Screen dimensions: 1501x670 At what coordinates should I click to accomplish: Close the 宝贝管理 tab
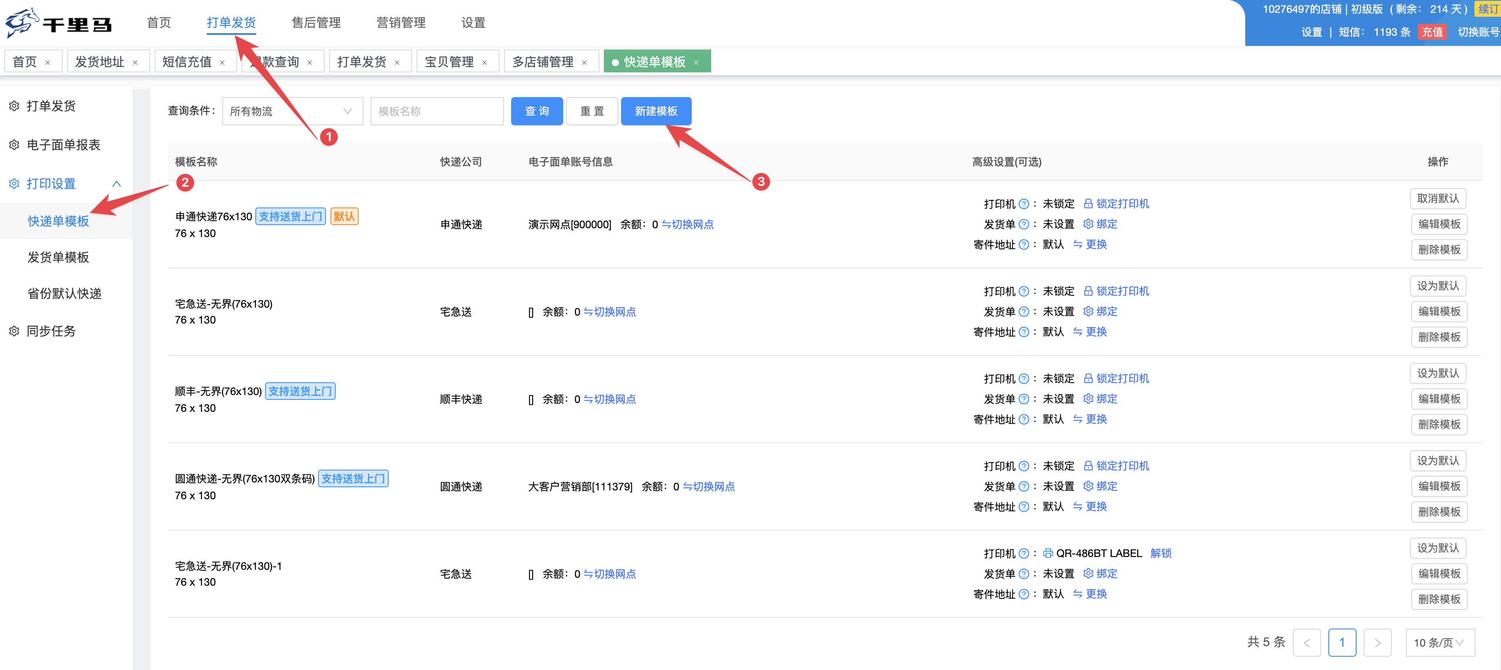484,63
